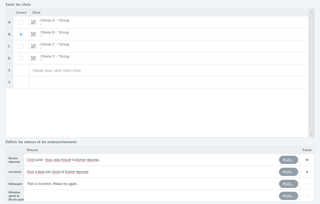Viewport: 320px width, 204px height.
Task: Edit the 'C'est juste!' correct feedback text
Action: 63,160
